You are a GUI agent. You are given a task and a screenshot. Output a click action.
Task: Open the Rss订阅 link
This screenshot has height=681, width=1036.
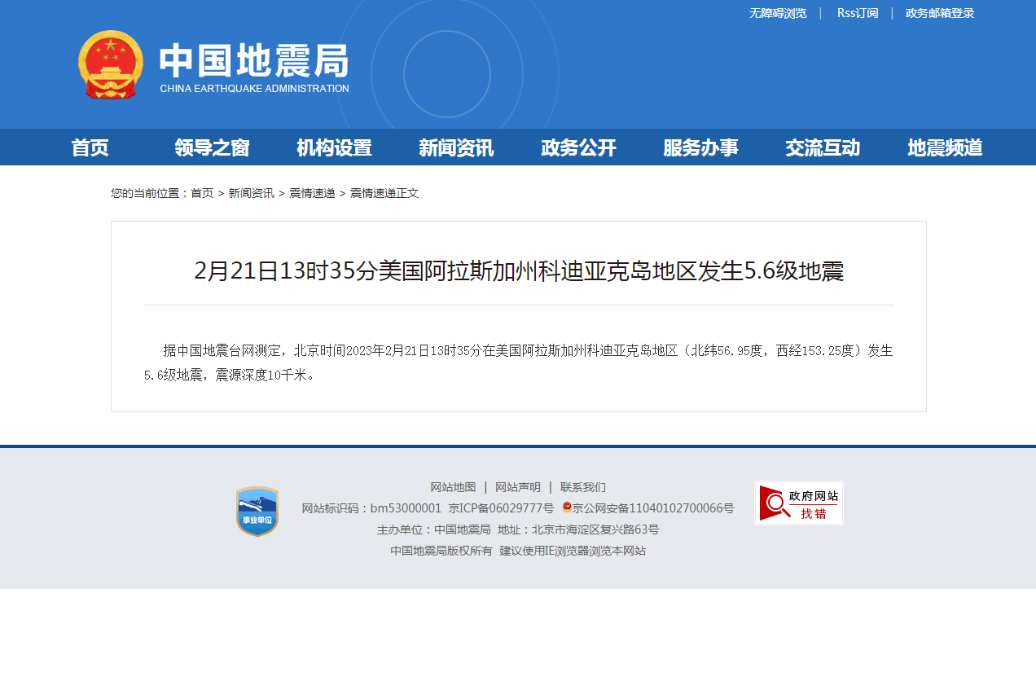[858, 13]
